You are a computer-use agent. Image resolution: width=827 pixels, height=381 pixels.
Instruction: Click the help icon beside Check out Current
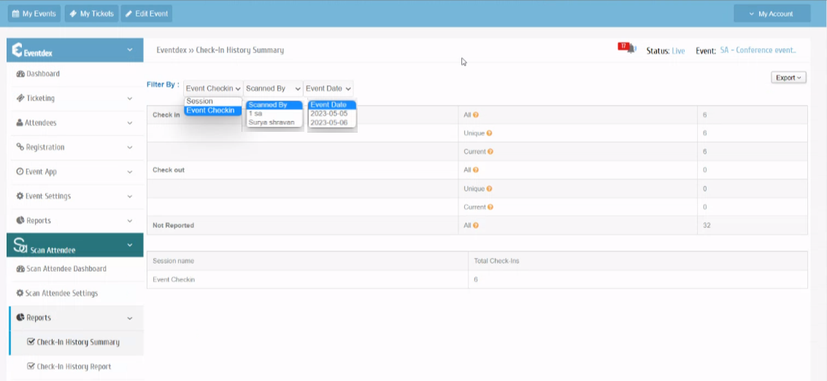(x=490, y=208)
